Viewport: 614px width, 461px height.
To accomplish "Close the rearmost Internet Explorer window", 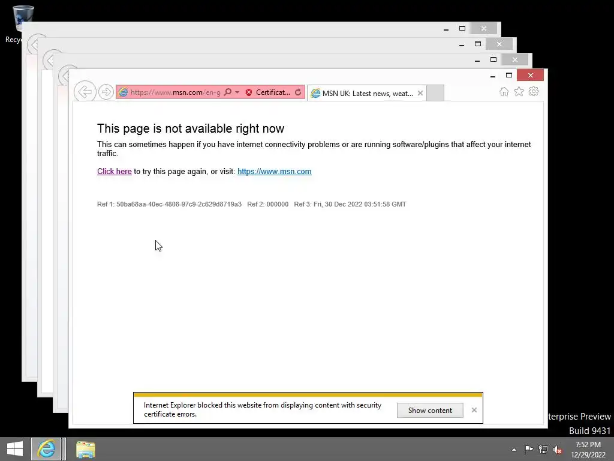I will 484,28.
